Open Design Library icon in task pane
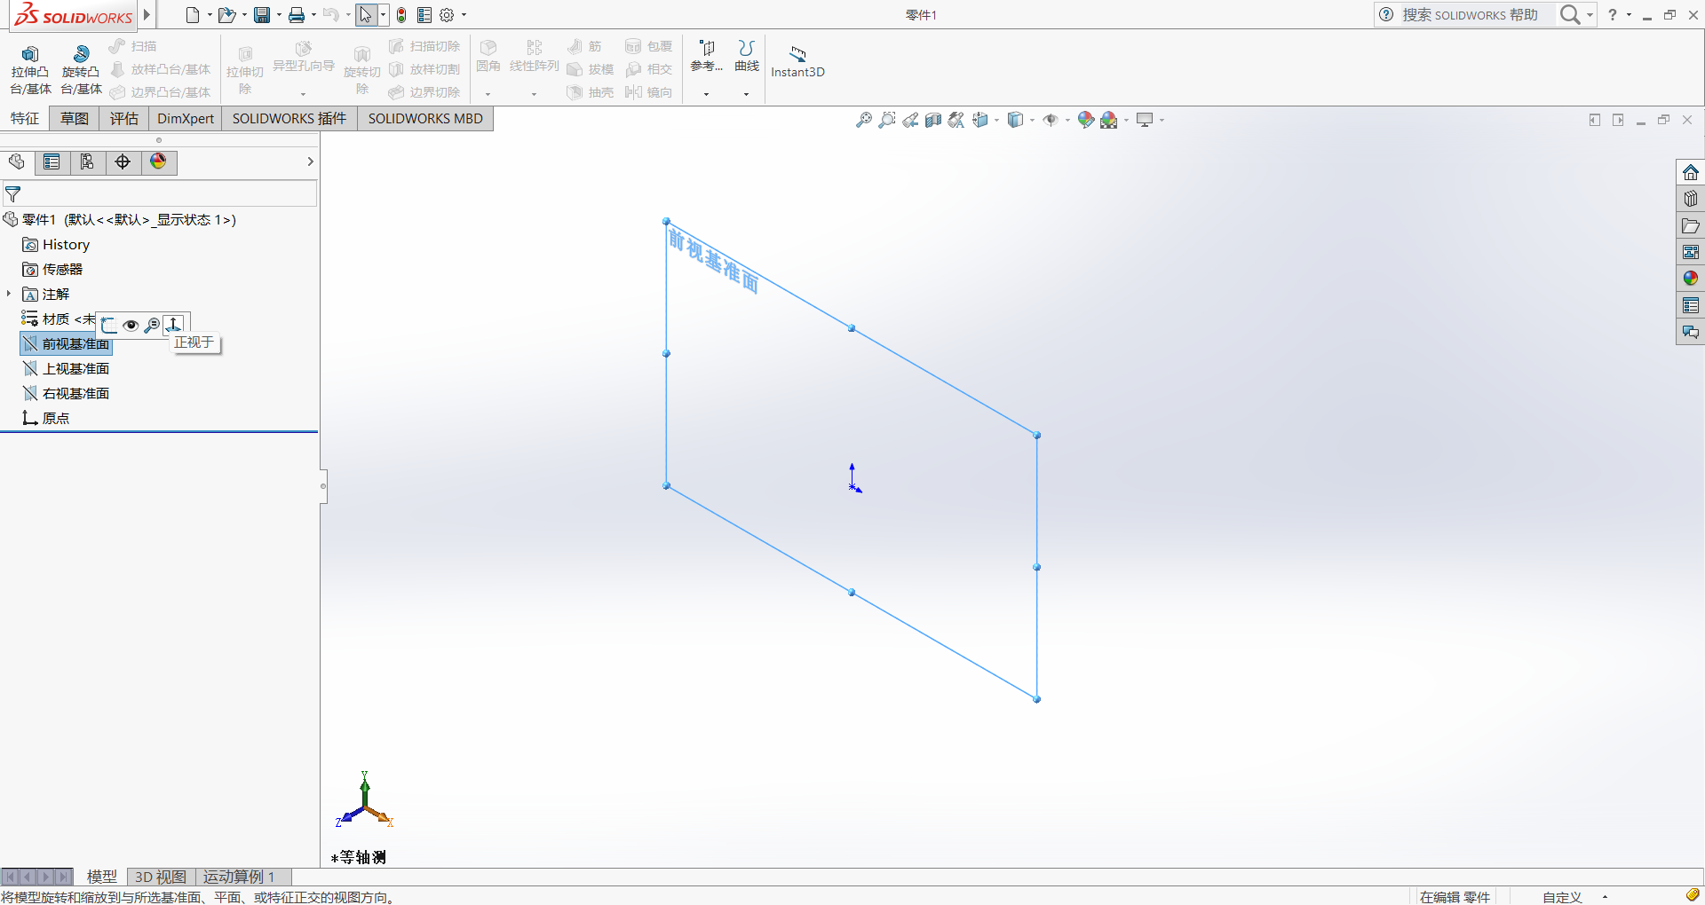1705x905 pixels. [x=1691, y=199]
